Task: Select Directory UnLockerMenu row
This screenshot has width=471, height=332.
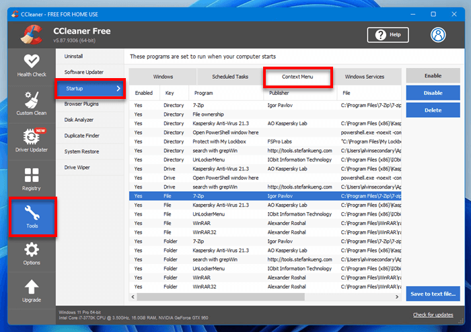Action: point(265,160)
